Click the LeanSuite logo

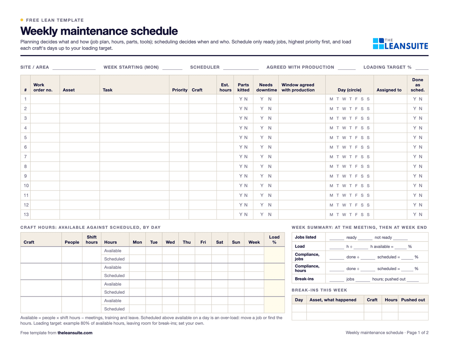click(400, 44)
